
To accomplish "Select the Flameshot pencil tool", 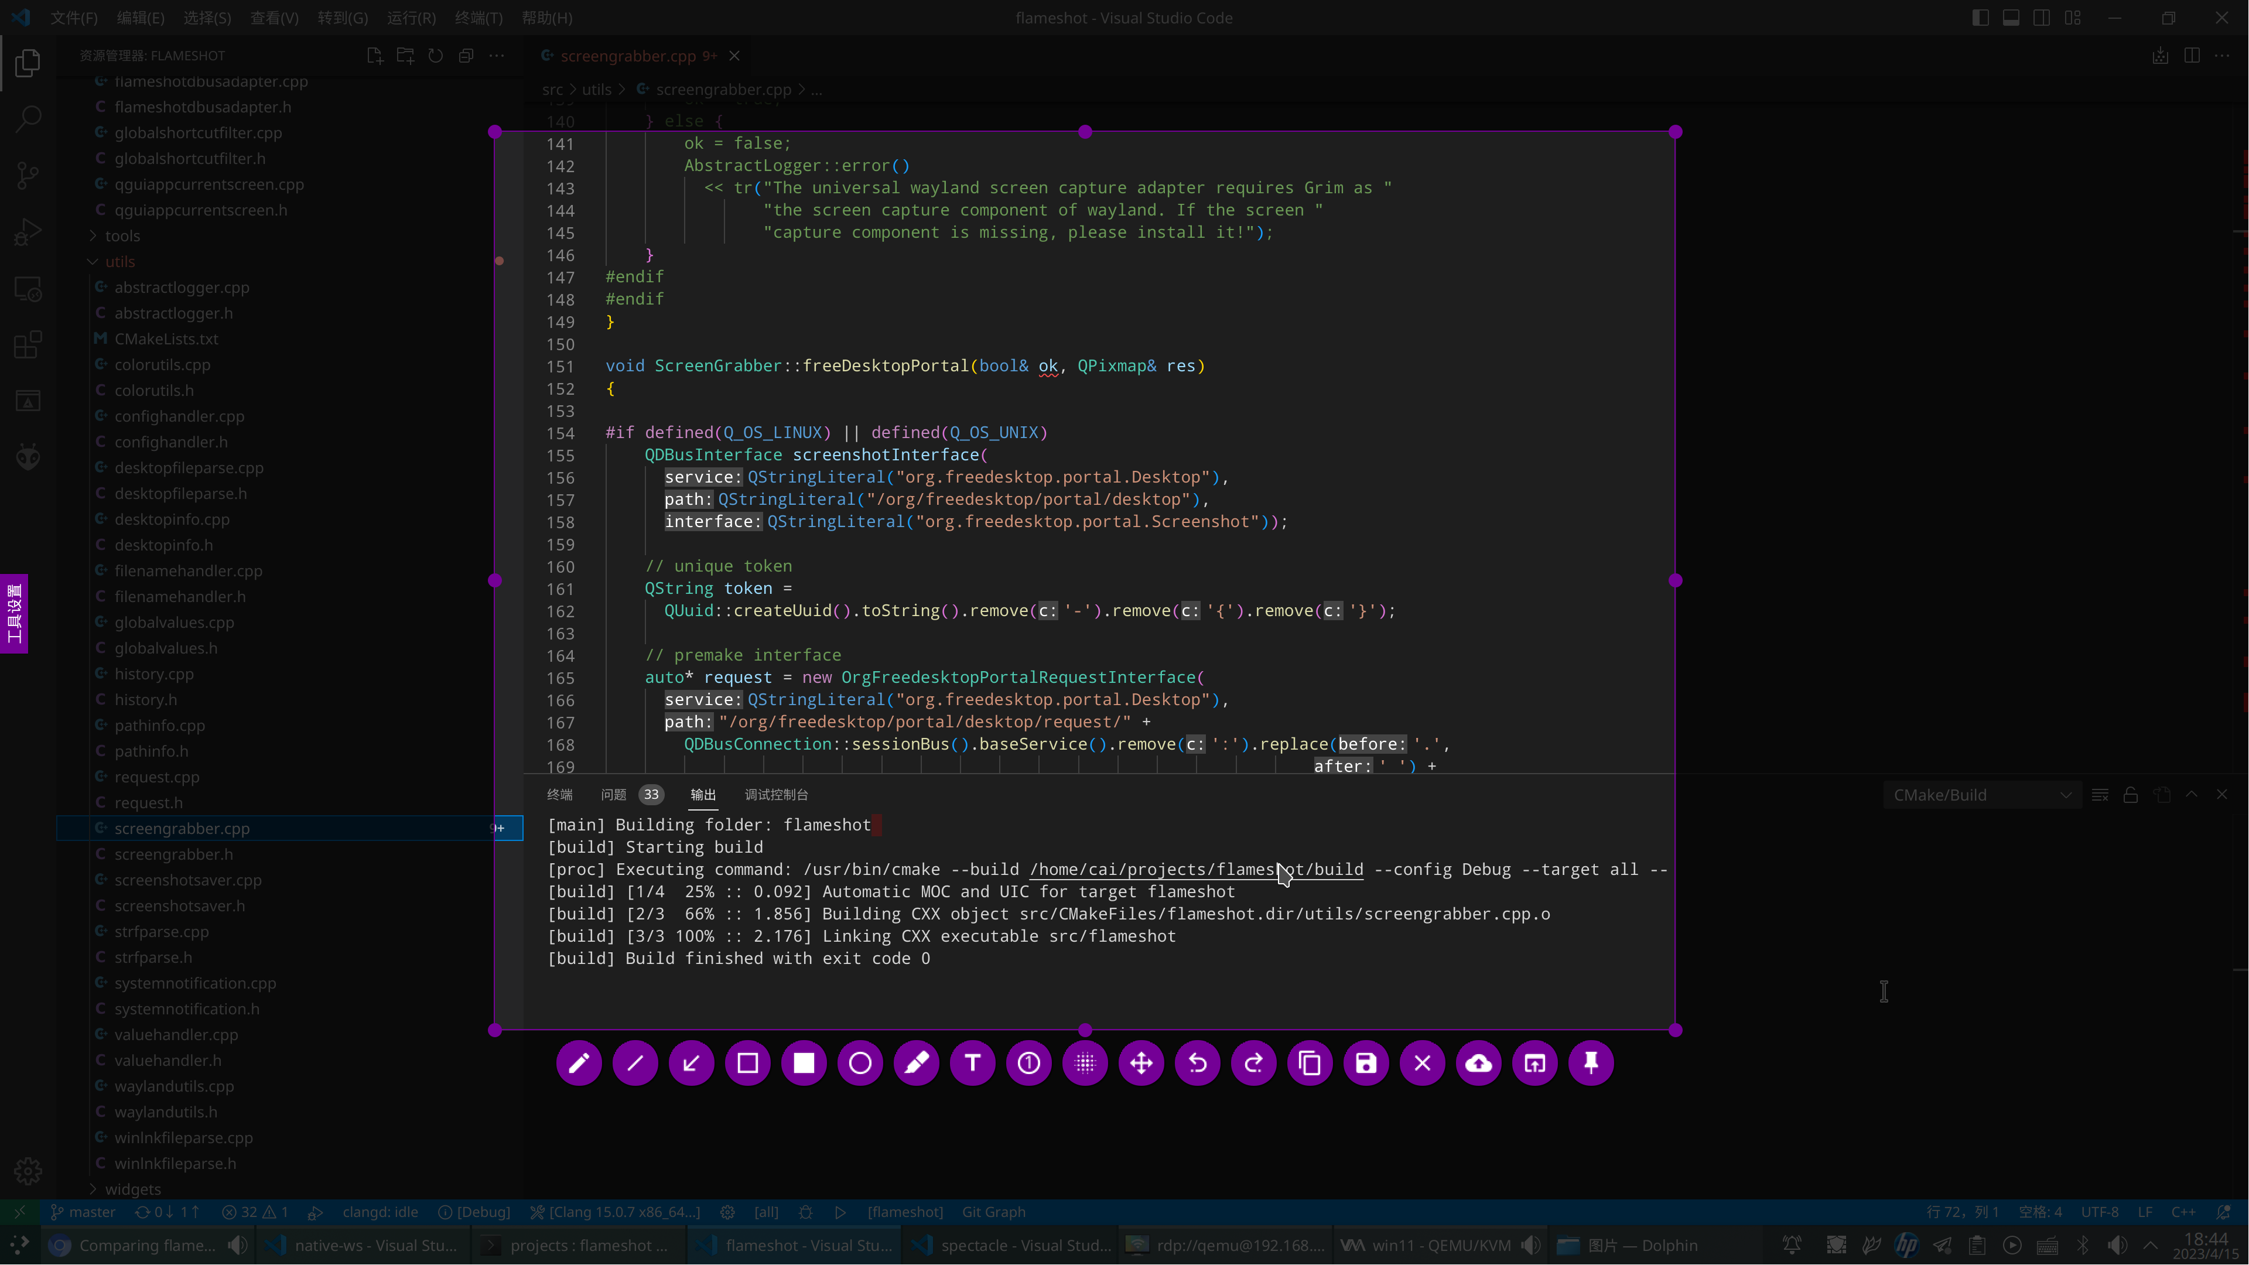I will pos(578,1064).
